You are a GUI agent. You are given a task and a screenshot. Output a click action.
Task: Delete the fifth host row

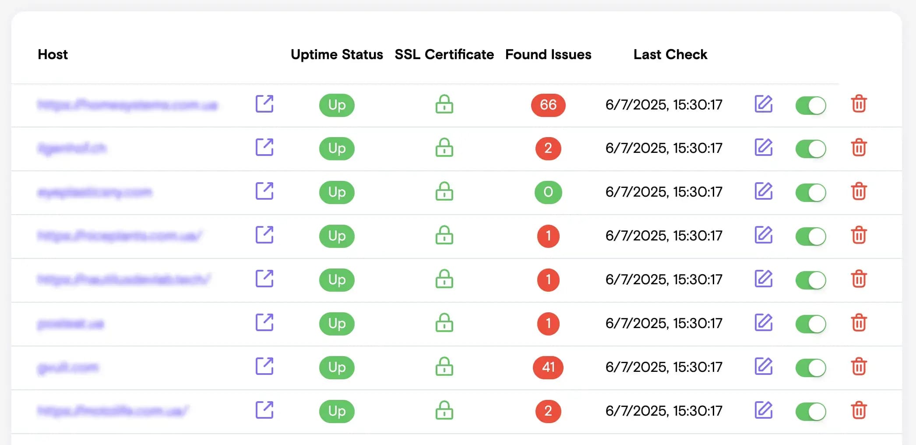click(x=859, y=279)
